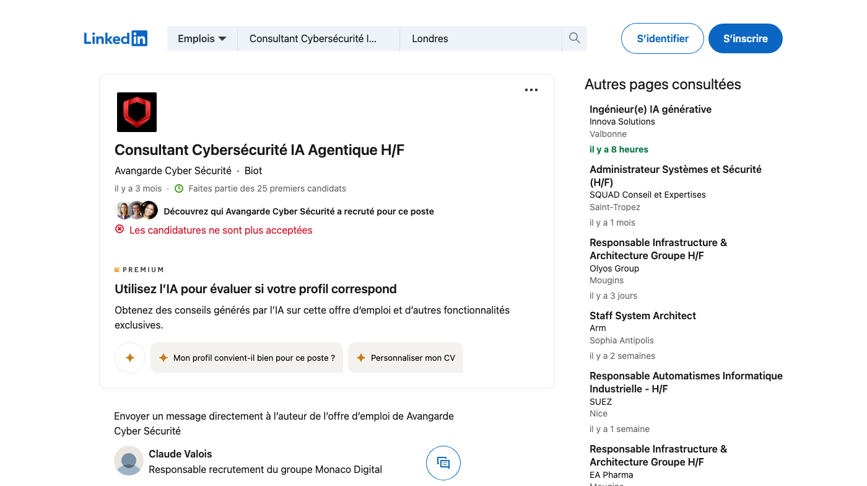Click 'Personnaliser mon CV' button
This screenshot has width=867, height=486.
pyautogui.click(x=406, y=358)
